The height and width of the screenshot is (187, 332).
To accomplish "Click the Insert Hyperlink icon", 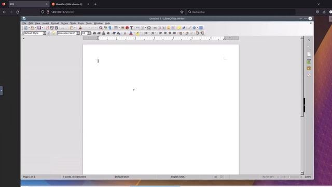I will [155, 28].
